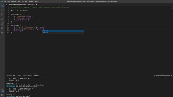Open the Source Control view

click(2, 14)
